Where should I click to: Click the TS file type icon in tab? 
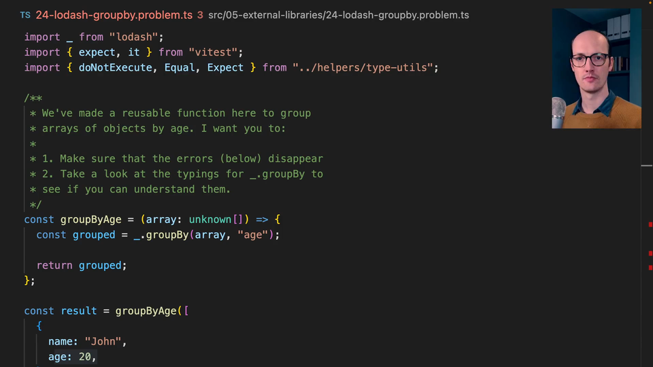tap(24, 15)
